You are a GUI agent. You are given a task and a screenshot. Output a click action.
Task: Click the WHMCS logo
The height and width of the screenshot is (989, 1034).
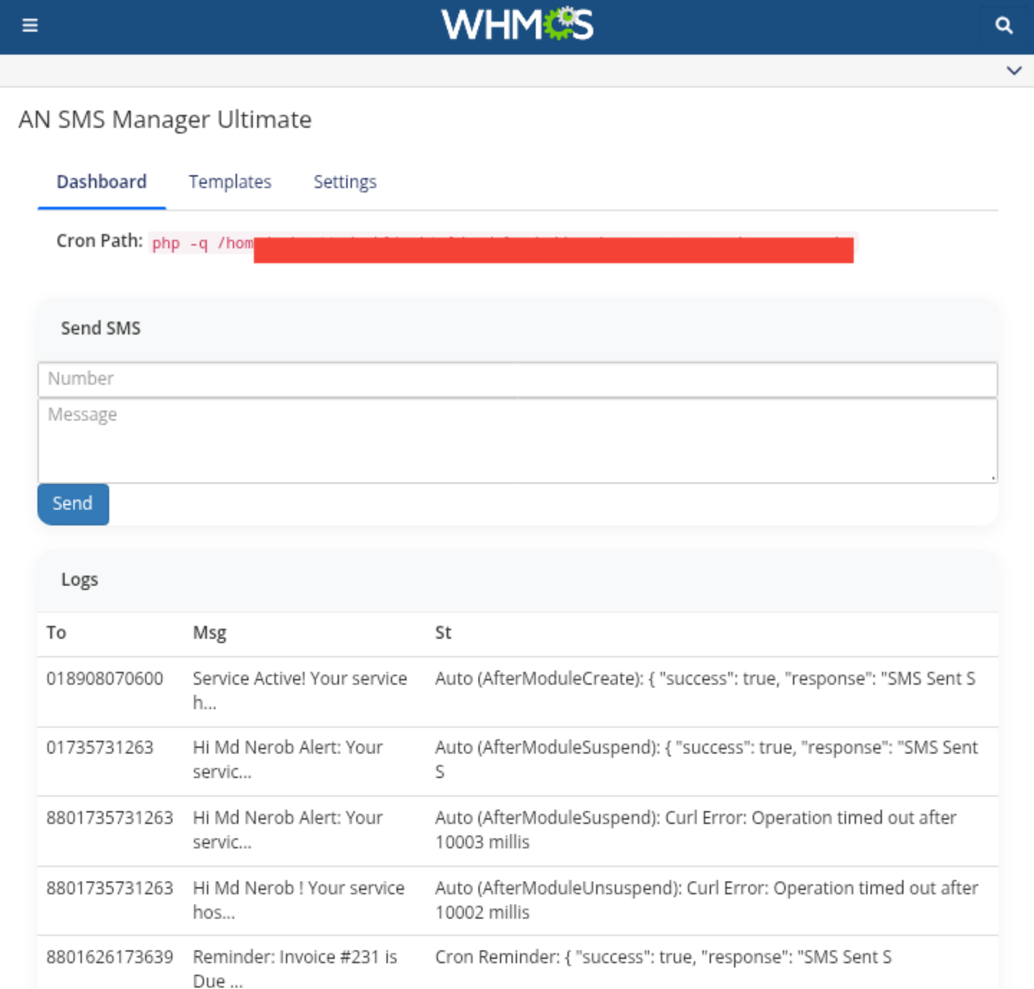click(x=517, y=25)
